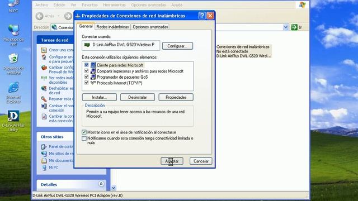The height and width of the screenshot is (201, 358).
Task: Enable Notificarme cuando conectividad limitada checkbox
Action: point(84,138)
